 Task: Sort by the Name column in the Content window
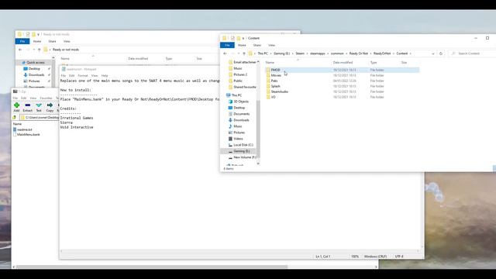[270, 63]
